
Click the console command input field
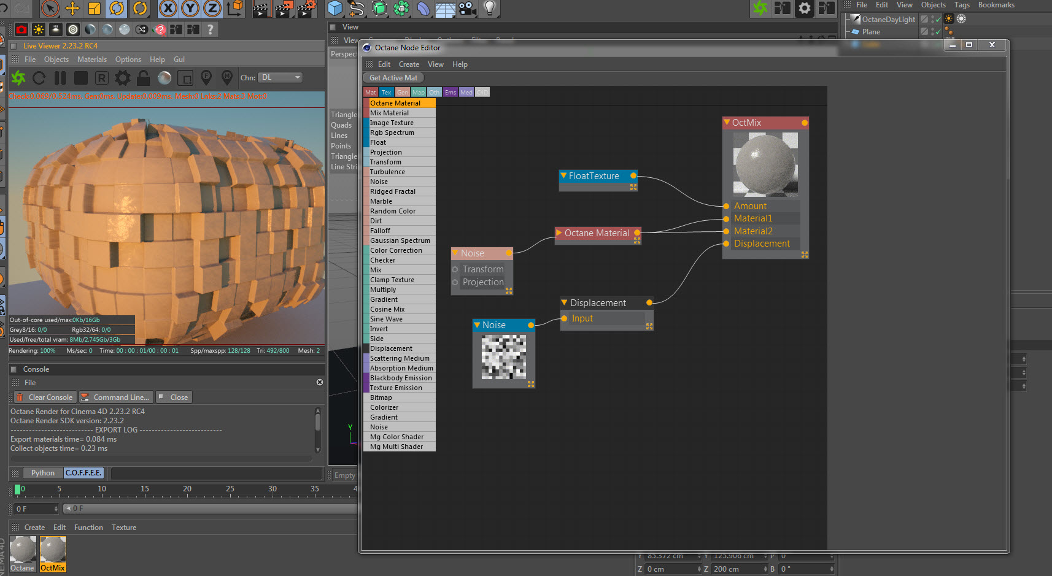pyautogui.click(x=216, y=473)
